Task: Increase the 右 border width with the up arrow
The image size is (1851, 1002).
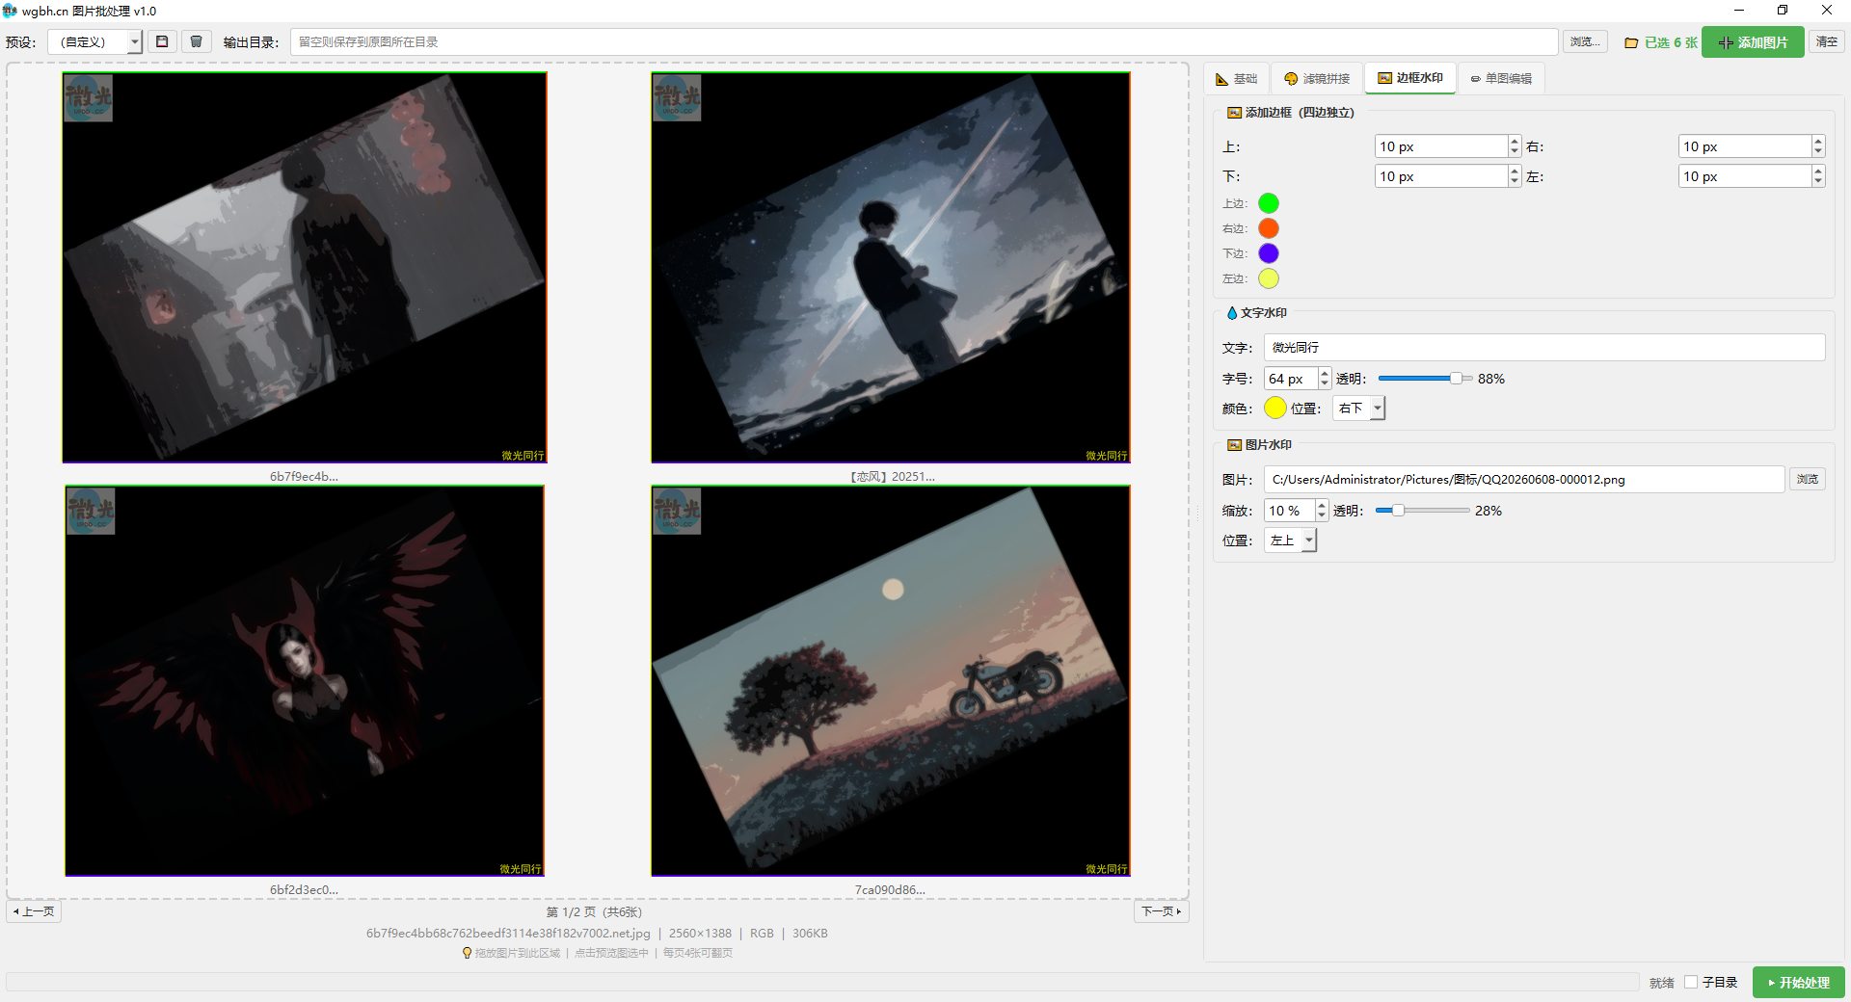Action: coord(1818,142)
